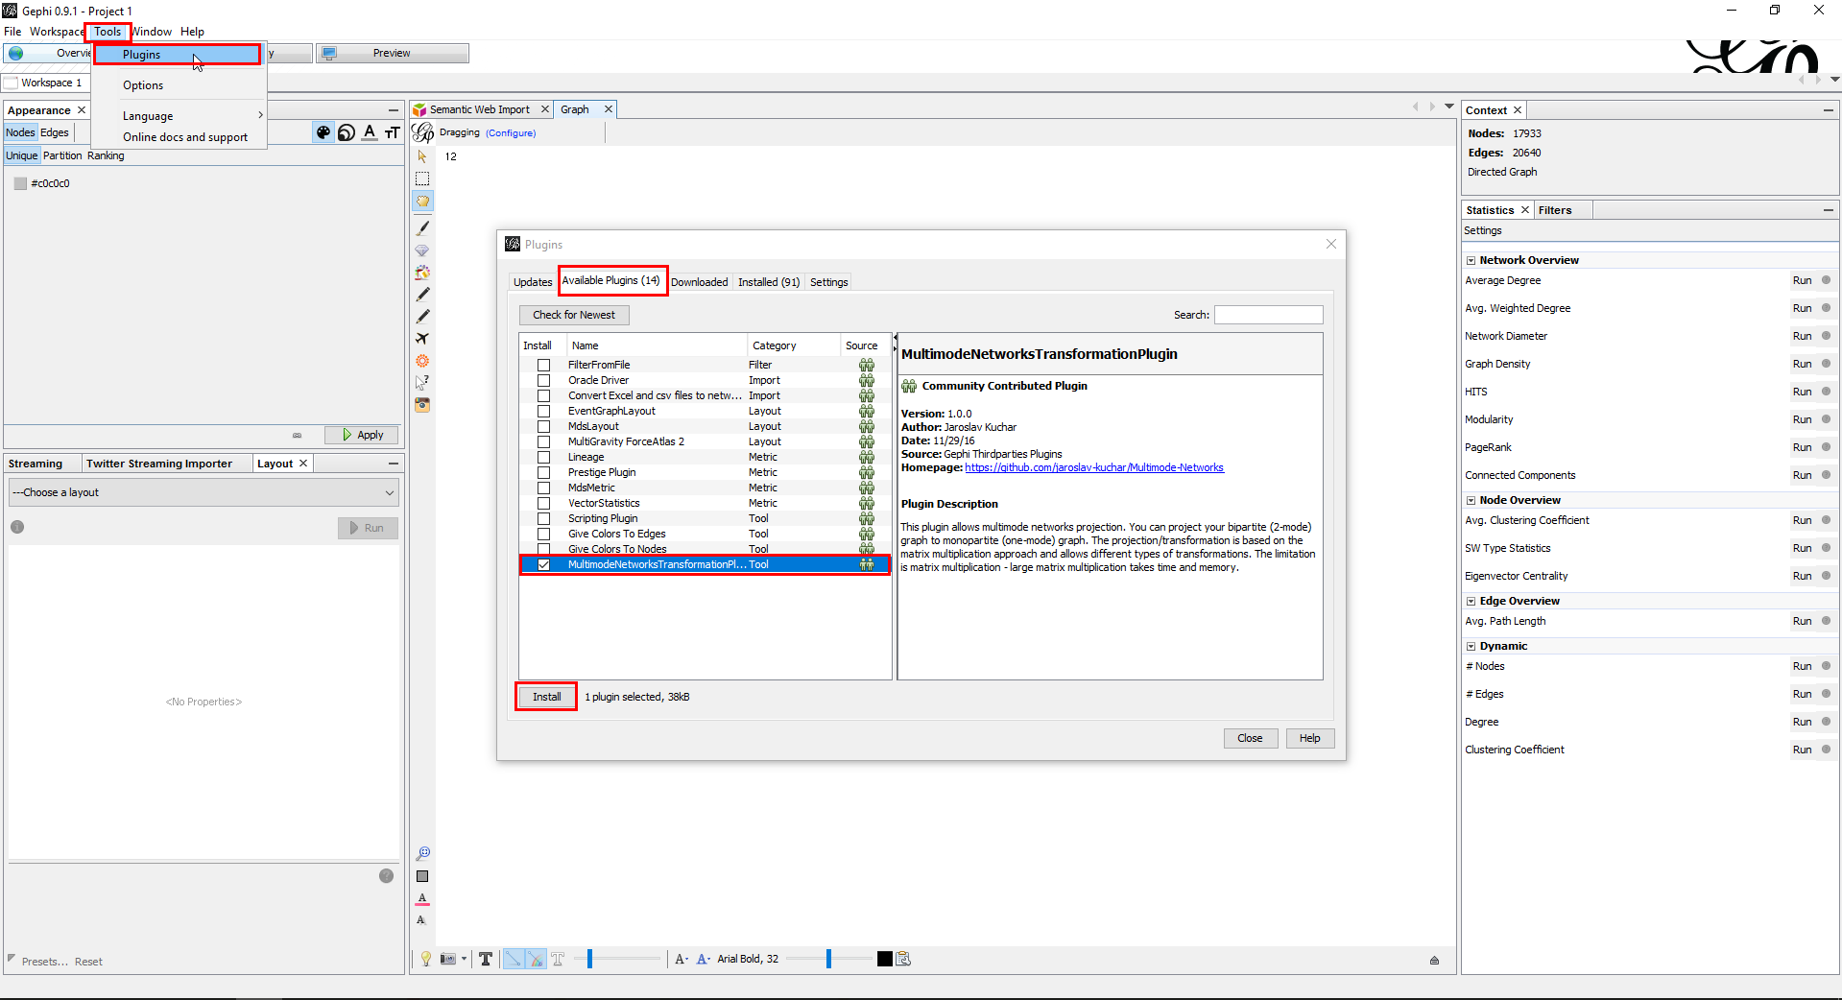This screenshot has height=1000, width=1842.
Task: Close the Plugins dialog via Close button
Action: click(x=1250, y=738)
